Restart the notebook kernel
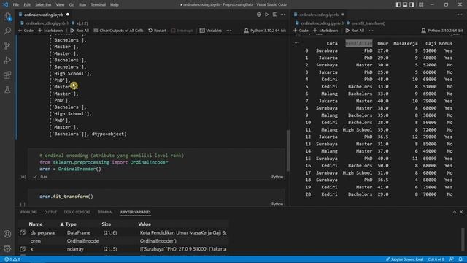The width and height of the screenshot is (467, 263). click(x=158, y=31)
